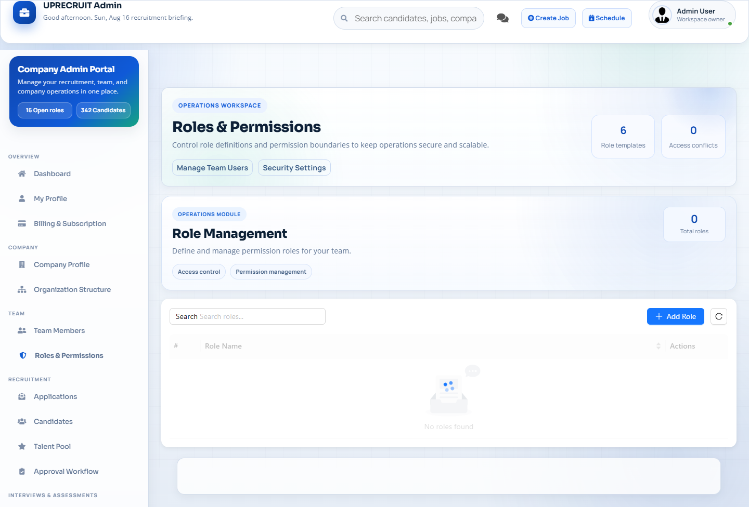The width and height of the screenshot is (749, 507).
Task: Click the Role templates stat card
Action: click(x=623, y=137)
